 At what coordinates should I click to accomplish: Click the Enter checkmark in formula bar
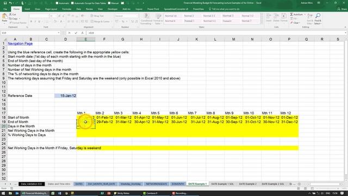(76, 33)
